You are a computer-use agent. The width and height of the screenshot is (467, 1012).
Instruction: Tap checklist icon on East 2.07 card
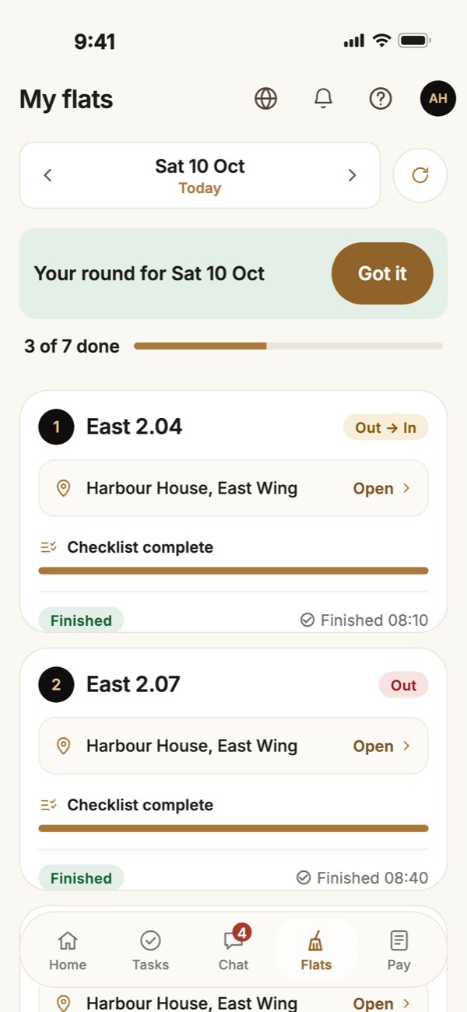[48, 805]
